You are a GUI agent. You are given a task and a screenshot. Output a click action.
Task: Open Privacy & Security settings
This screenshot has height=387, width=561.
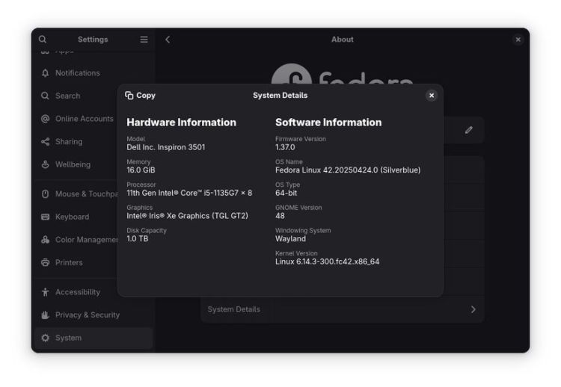click(87, 315)
